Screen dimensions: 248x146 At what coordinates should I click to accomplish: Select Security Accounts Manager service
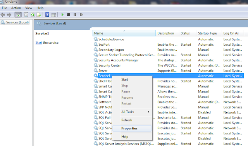coord(168,60)
